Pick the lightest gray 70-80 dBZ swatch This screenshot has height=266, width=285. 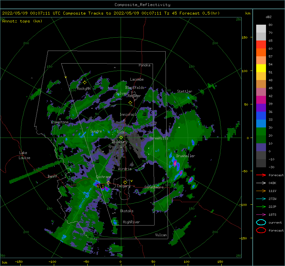(261, 28)
